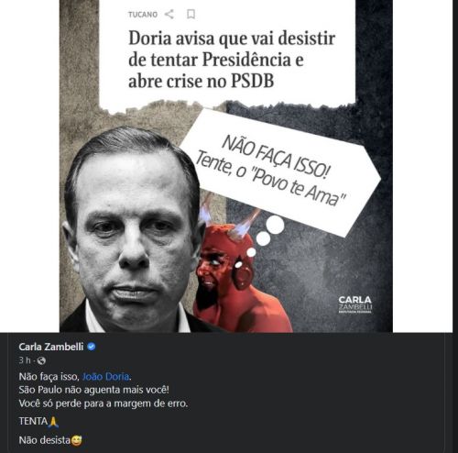Click the line São Paulo não aguenta mais você
Image resolution: width=458 pixels, height=453 pixels.
pos(93,390)
